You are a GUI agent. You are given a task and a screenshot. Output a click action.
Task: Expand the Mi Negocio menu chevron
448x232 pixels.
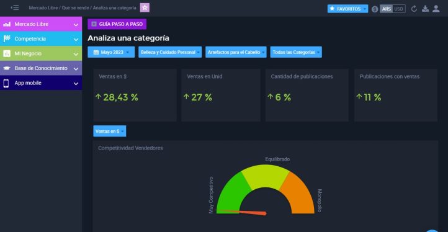pyautogui.click(x=76, y=54)
